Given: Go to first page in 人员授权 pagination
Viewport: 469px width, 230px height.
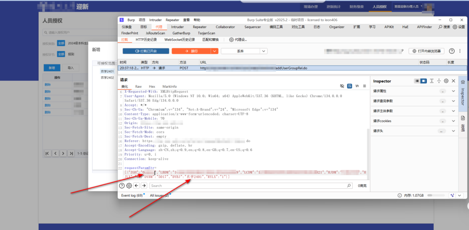Looking at the screenshot, I should point(47,154).
